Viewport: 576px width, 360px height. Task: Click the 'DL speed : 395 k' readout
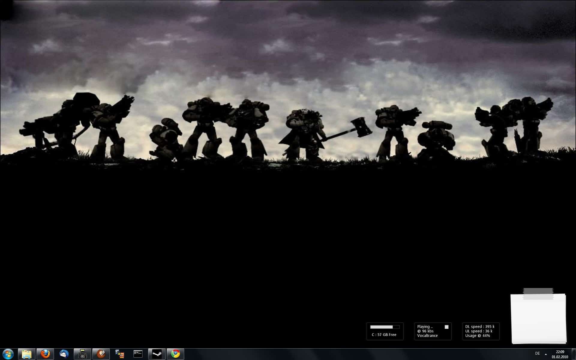coord(480,327)
